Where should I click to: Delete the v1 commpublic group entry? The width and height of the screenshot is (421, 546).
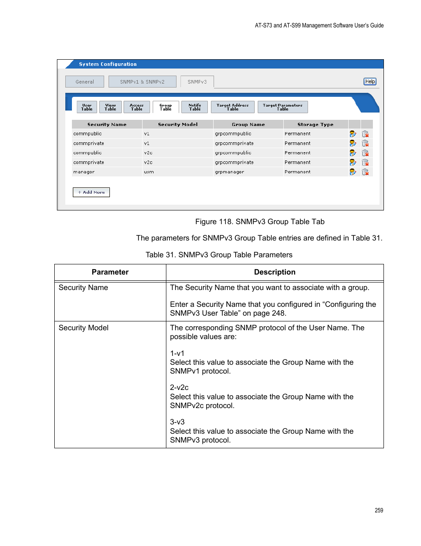365,134
